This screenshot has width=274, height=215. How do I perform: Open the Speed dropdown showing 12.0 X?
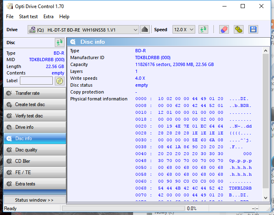pyautogui.click(x=183, y=30)
